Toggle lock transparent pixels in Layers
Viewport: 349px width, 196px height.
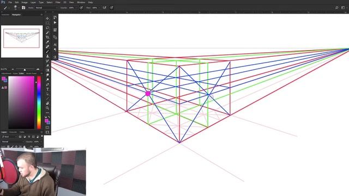[x=8, y=146]
